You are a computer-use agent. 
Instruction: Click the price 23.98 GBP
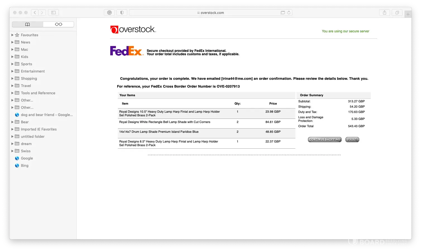tap(273, 112)
